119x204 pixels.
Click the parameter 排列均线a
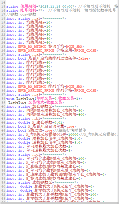[x=35, y=62]
